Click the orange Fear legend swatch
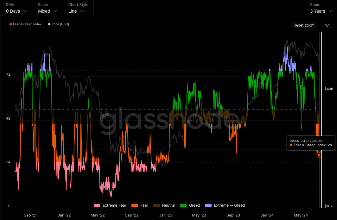 (x=135, y=205)
